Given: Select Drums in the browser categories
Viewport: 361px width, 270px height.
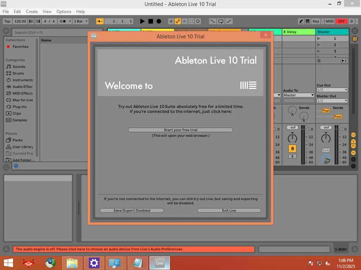Looking at the screenshot, I should 18,73.
